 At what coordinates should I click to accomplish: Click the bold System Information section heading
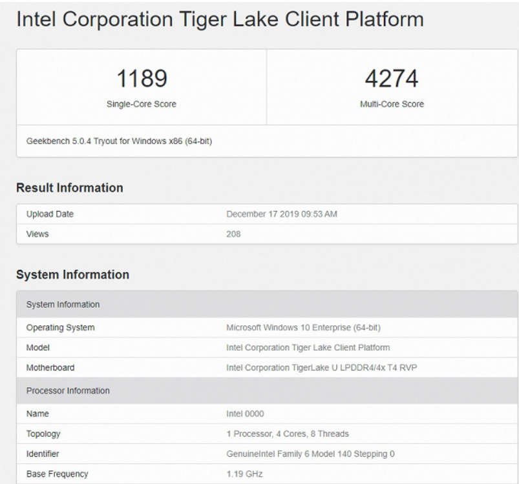tap(72, 274)
